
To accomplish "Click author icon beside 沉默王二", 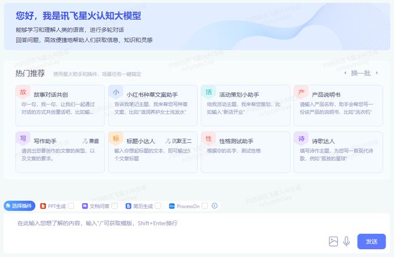I will [168, 141].
